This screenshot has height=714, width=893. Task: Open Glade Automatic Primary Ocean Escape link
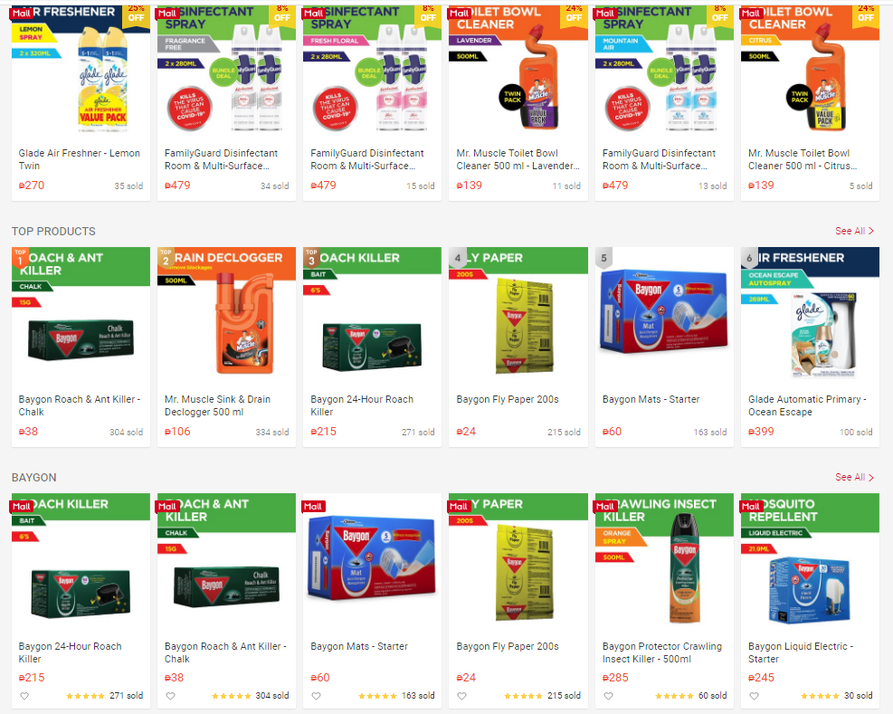tap(807, 405)
